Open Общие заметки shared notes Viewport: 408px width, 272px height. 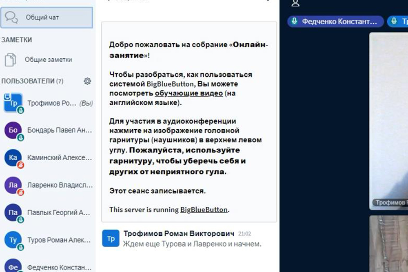point(48,60)
